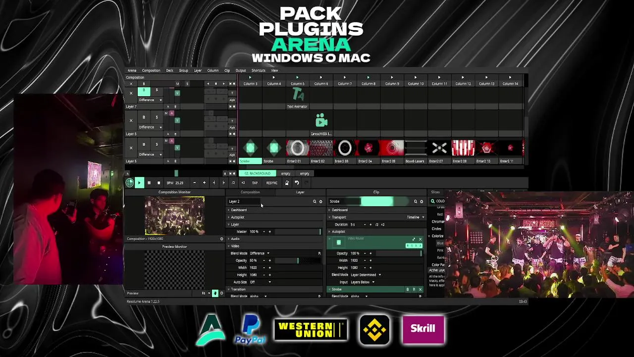The image size is (634, 357).
Task: Open Layer 5 Difference blend dropdown
Action: click(150, 155)
